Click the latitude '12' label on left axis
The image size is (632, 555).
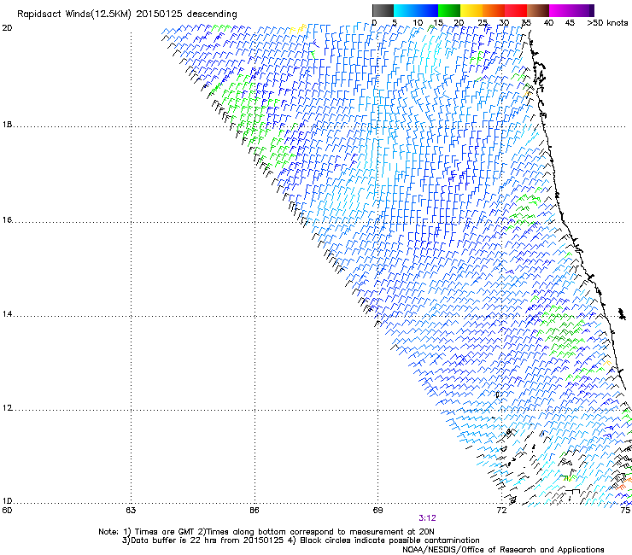coord(7,408)
